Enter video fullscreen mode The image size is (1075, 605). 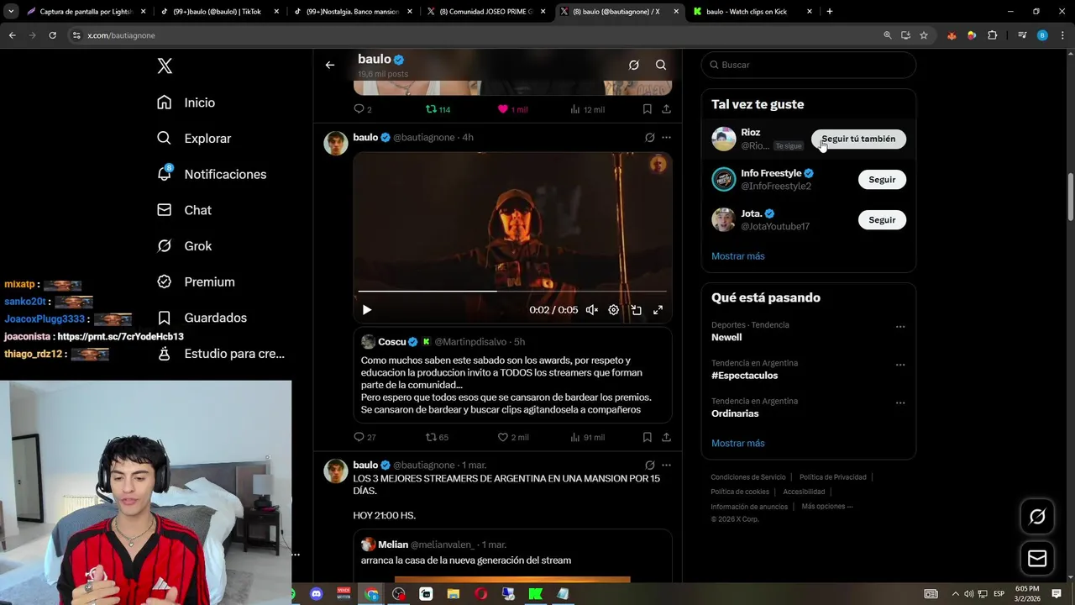658,310
